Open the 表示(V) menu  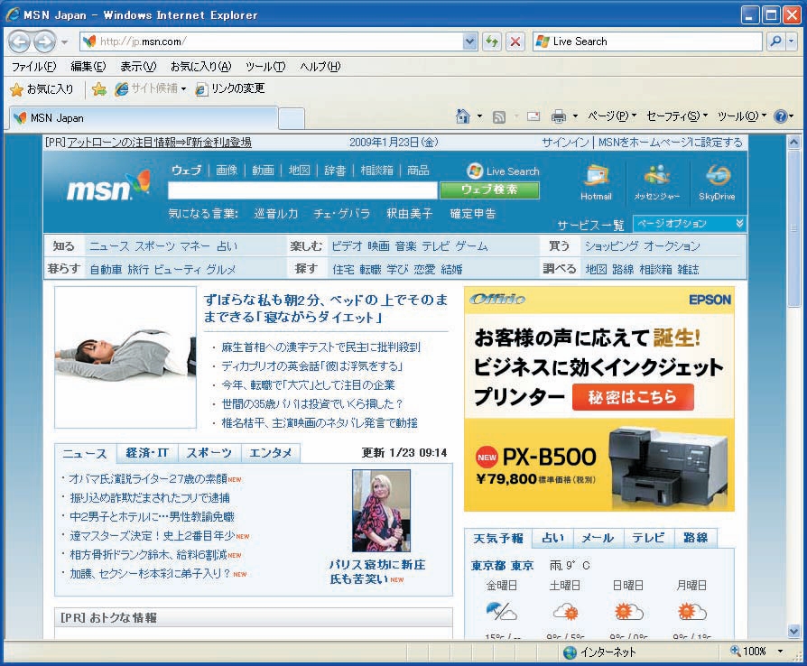[x=138, y=67]
